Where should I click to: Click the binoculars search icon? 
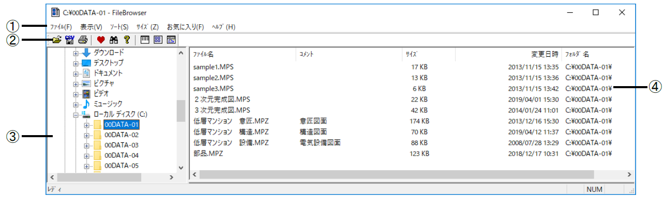tap(114, 39)
